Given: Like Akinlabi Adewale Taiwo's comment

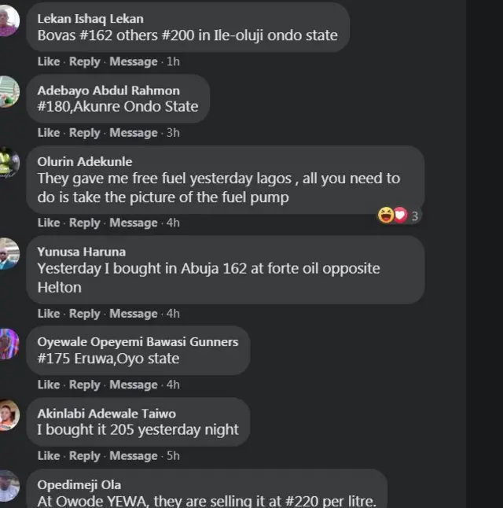Looking at the screenshot, I should point(49,455).
